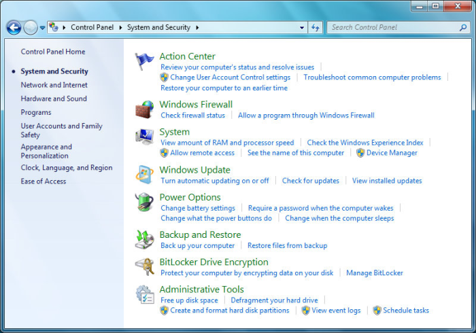Open the Backup and Restore icon

(144, 240)
